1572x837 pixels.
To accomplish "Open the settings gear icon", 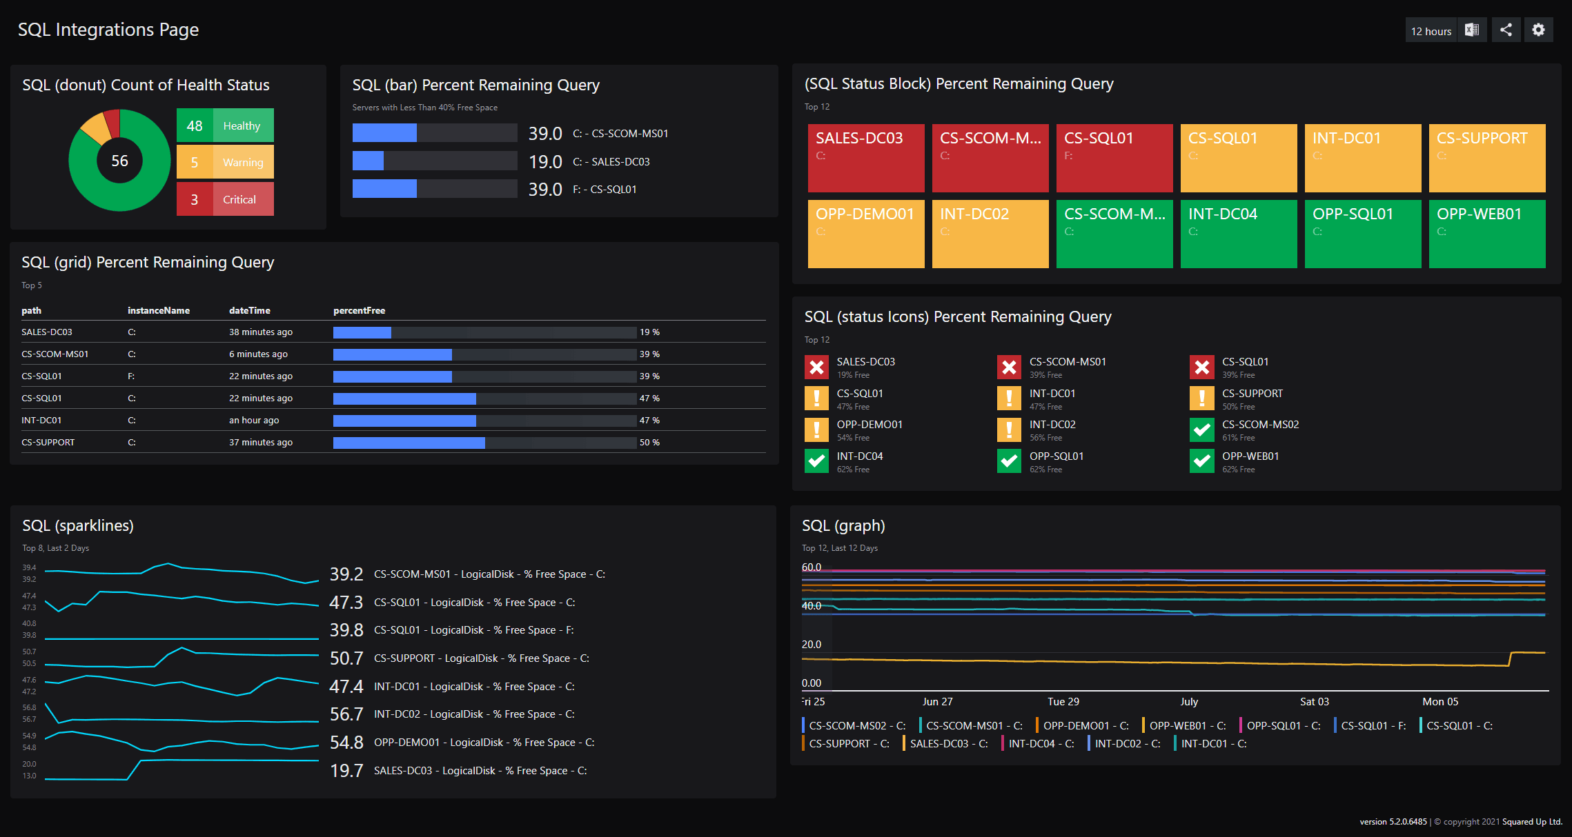I will tap(1538, 30).
